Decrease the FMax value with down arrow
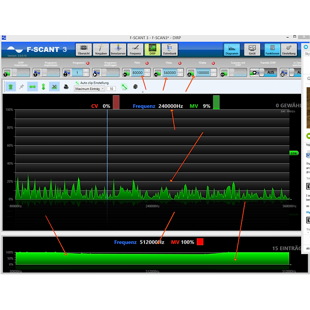 coord(180,74)
